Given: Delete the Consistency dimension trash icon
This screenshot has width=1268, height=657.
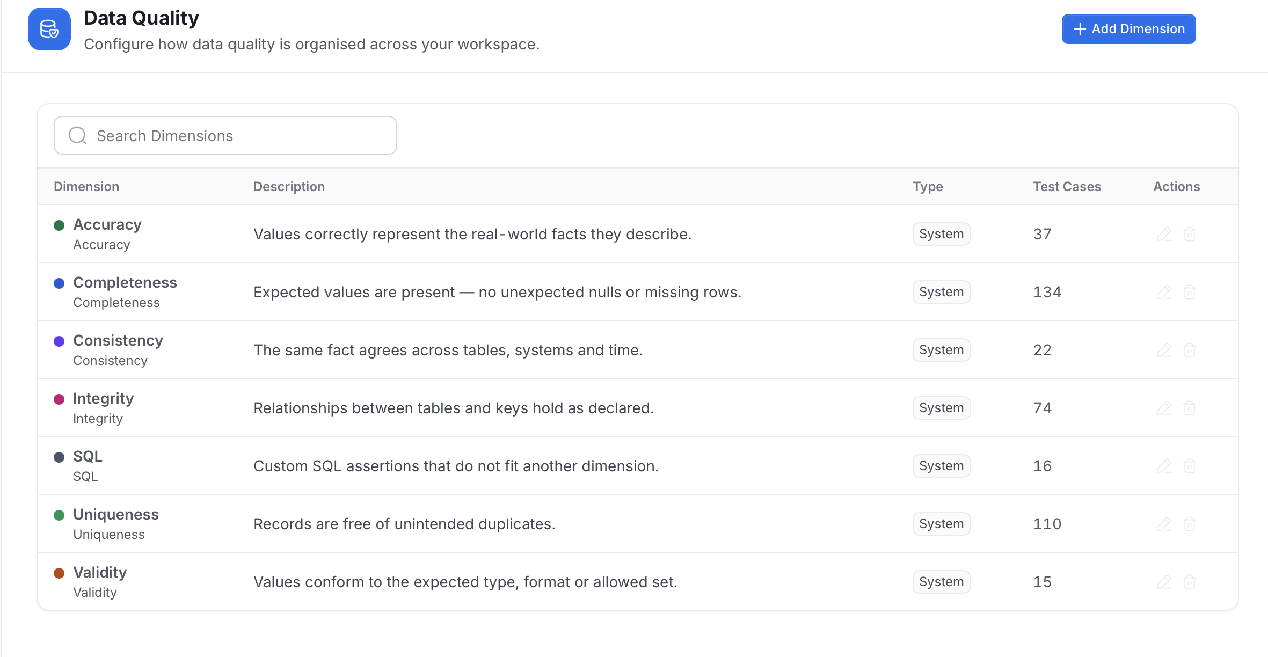Looking at the screenshot, I should [1190, 350].
